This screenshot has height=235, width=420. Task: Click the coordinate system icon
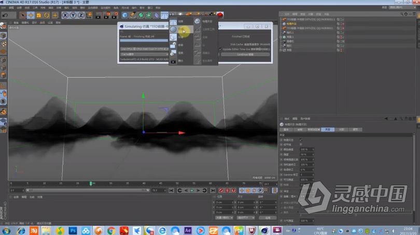click(x=89, y=15)
